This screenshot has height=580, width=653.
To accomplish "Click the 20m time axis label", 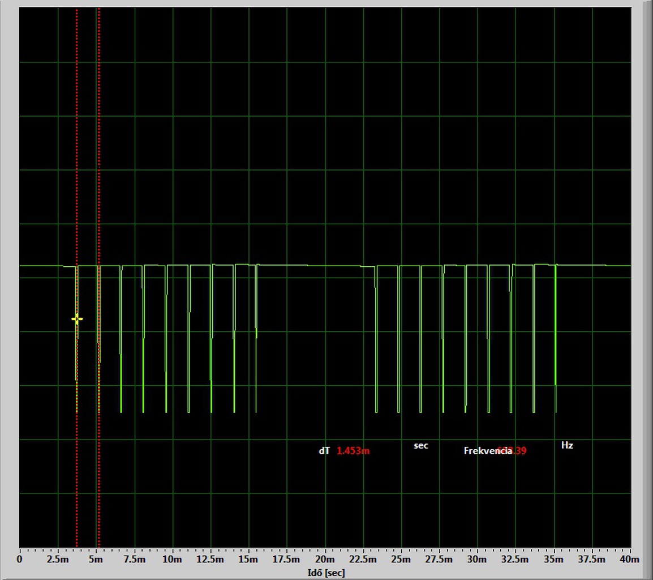I will click(x=325, y=560).
